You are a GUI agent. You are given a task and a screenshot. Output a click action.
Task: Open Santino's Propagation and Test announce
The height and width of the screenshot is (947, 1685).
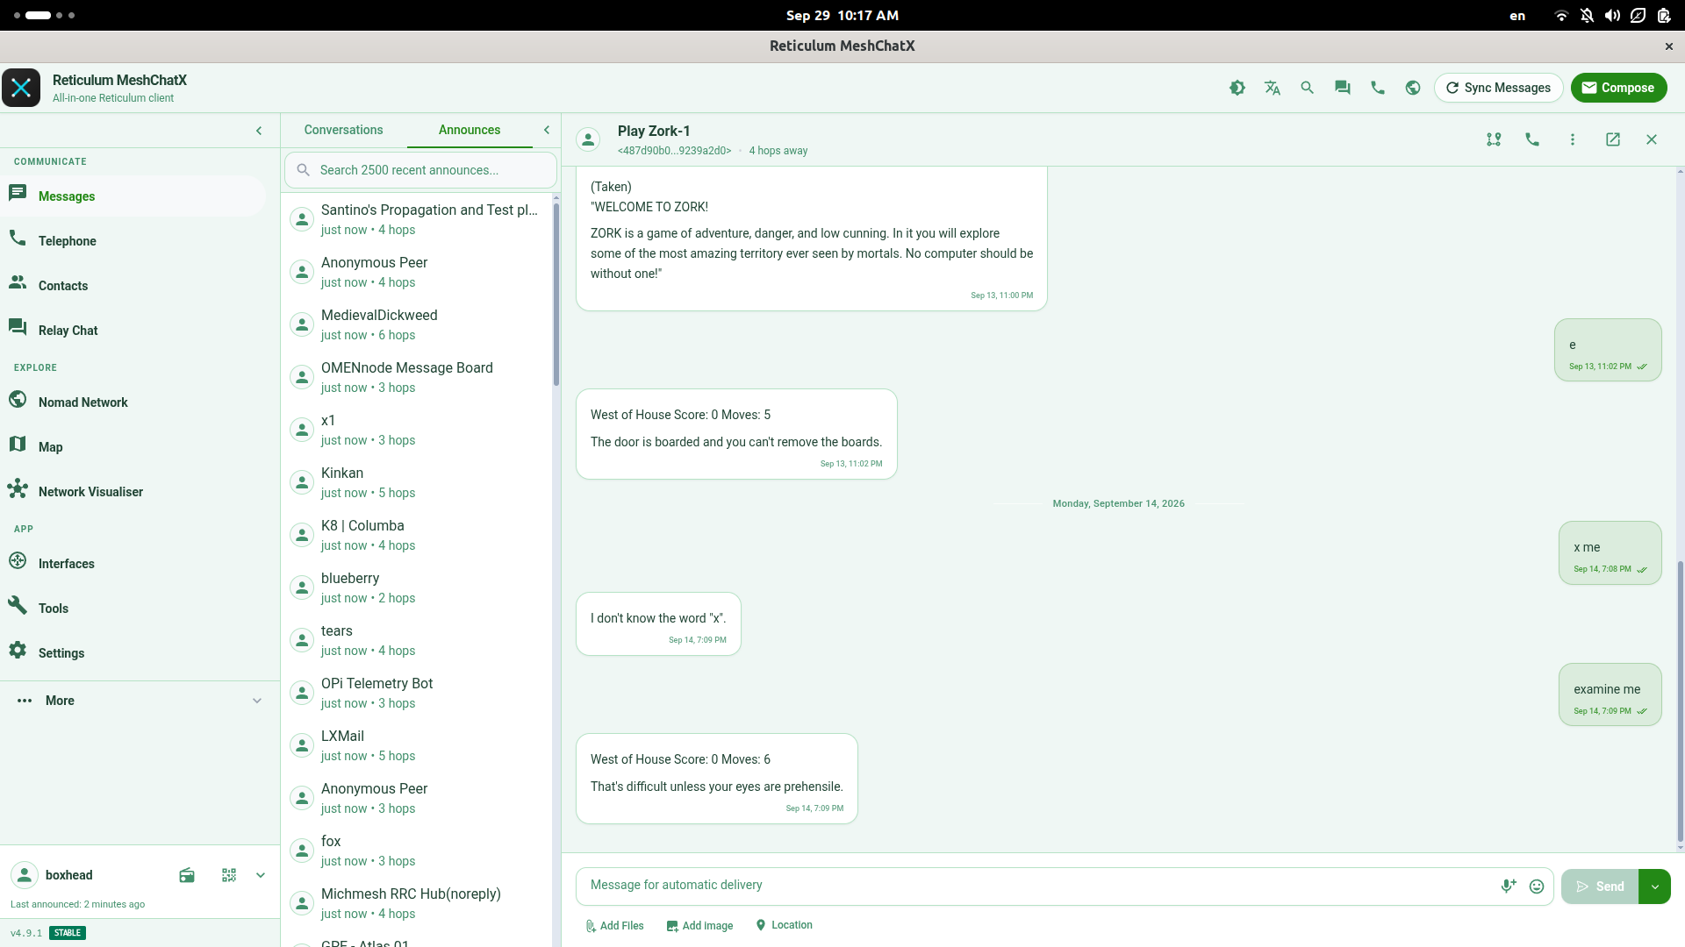418,219
